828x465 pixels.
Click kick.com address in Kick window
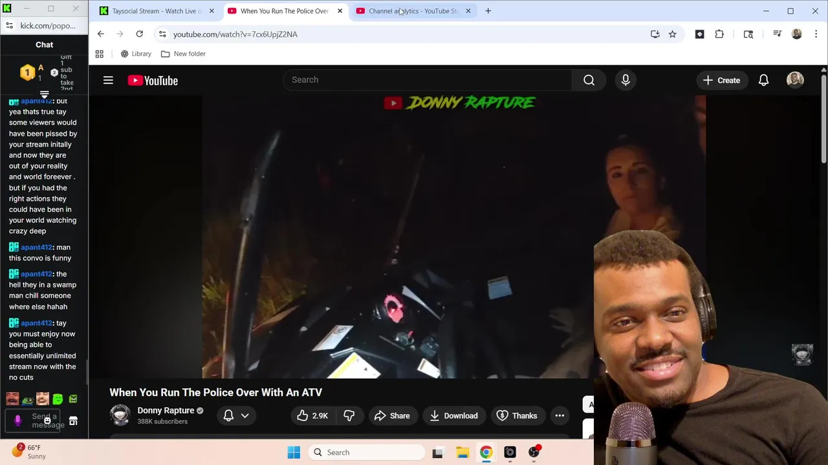[48, 26]
